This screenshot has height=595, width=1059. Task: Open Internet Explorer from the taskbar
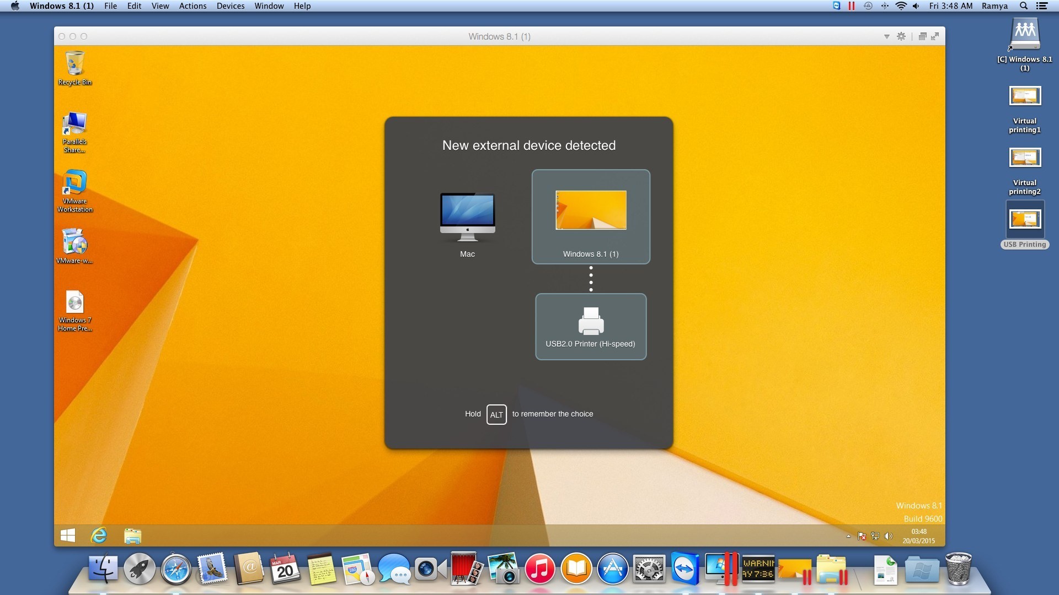(99, 535)
